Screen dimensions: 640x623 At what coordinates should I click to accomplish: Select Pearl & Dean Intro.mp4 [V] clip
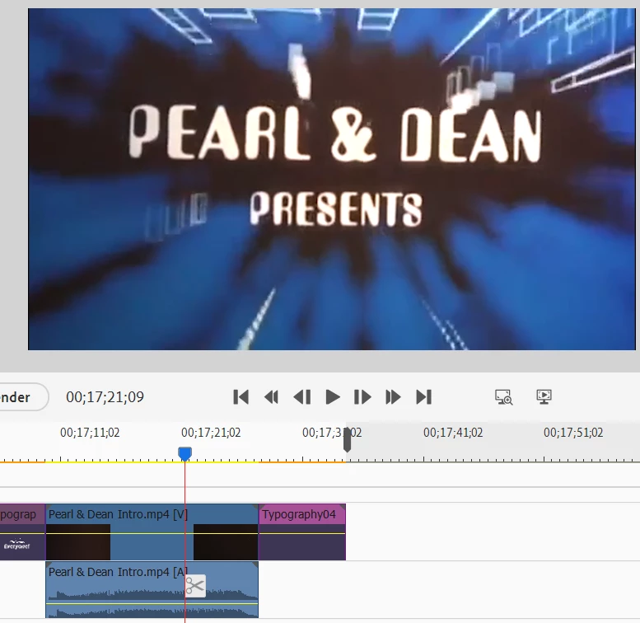pyautogui.click(x=152, y=532)
